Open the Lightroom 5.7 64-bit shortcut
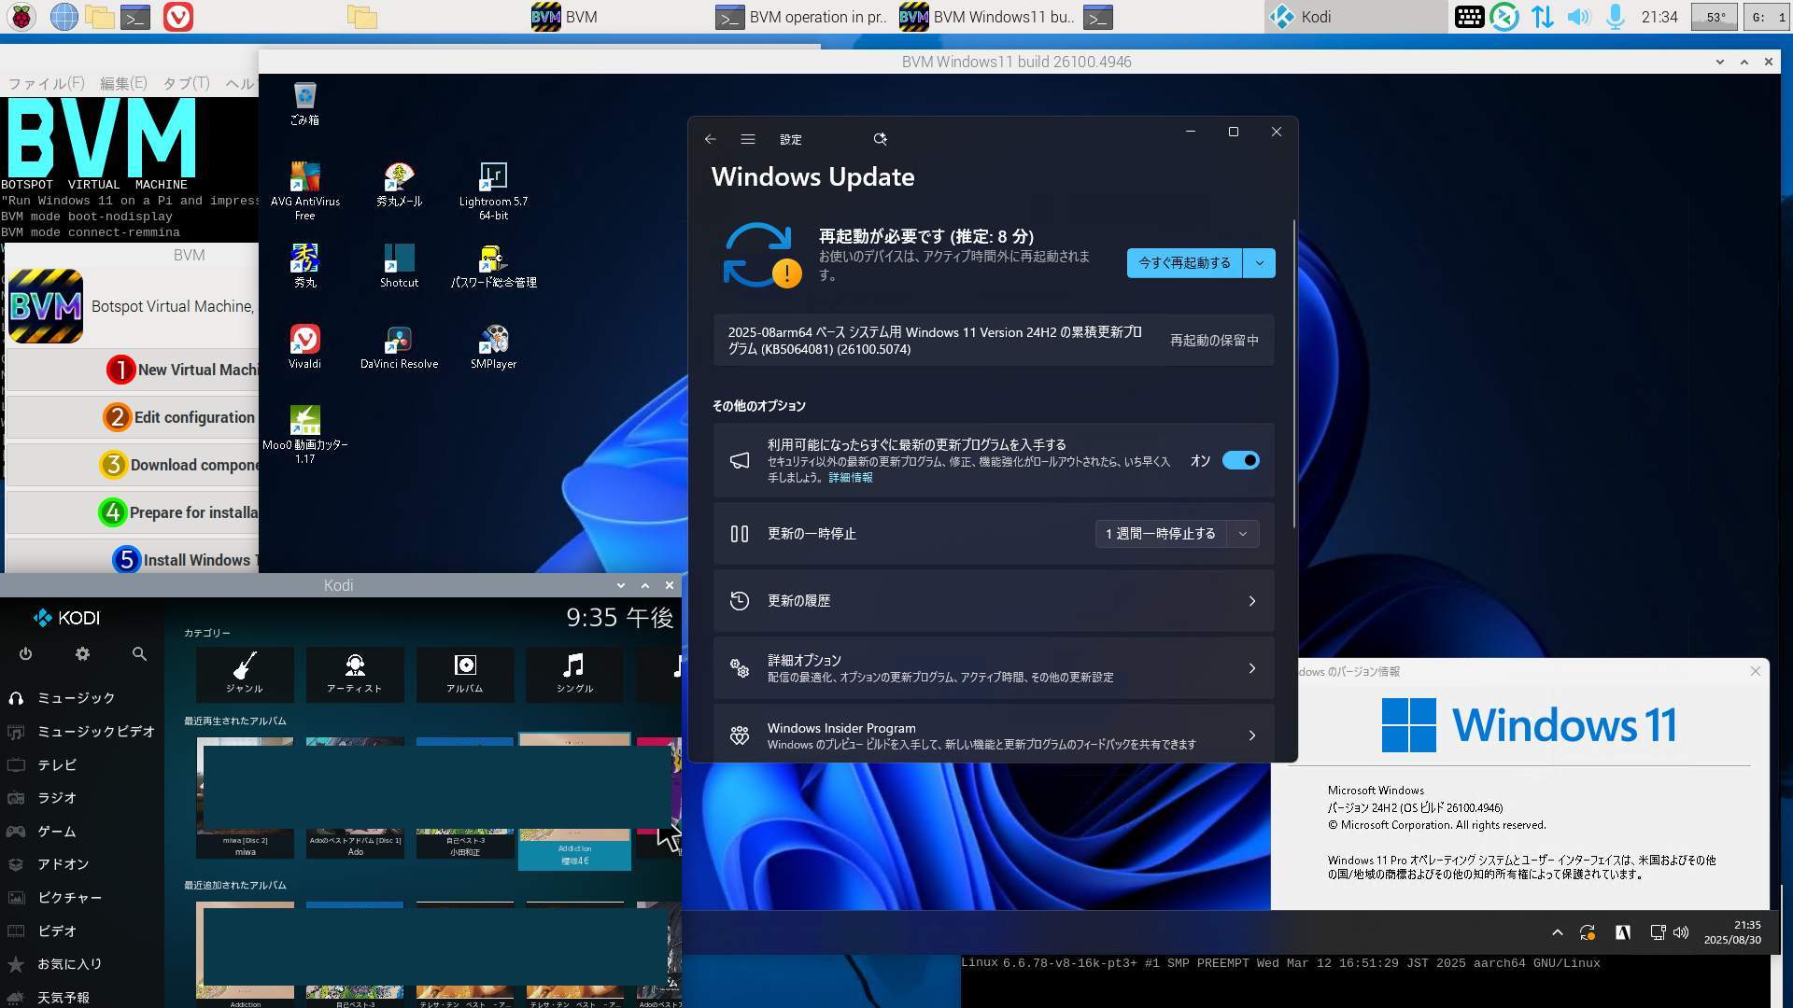The height and width of the screenshot is (1008, 1793). 493,178
